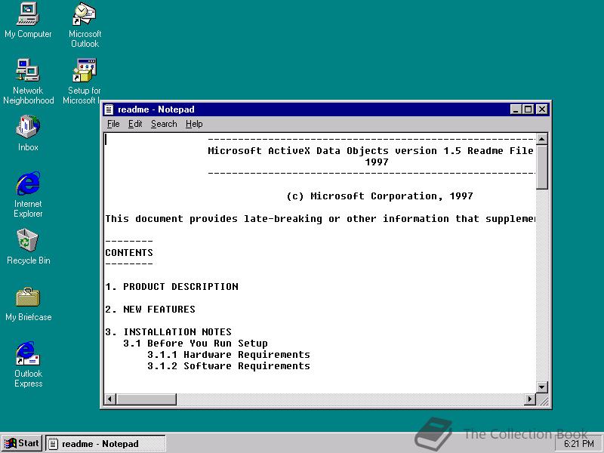Click the centered '1997' line under title
This screenshot has width=604, height=453.
point(376,162)
